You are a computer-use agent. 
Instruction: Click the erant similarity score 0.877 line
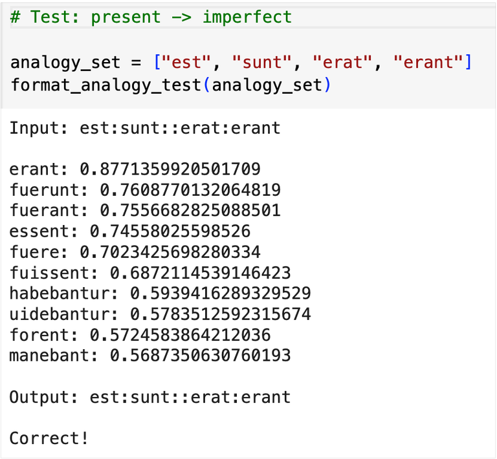point(135,169)
